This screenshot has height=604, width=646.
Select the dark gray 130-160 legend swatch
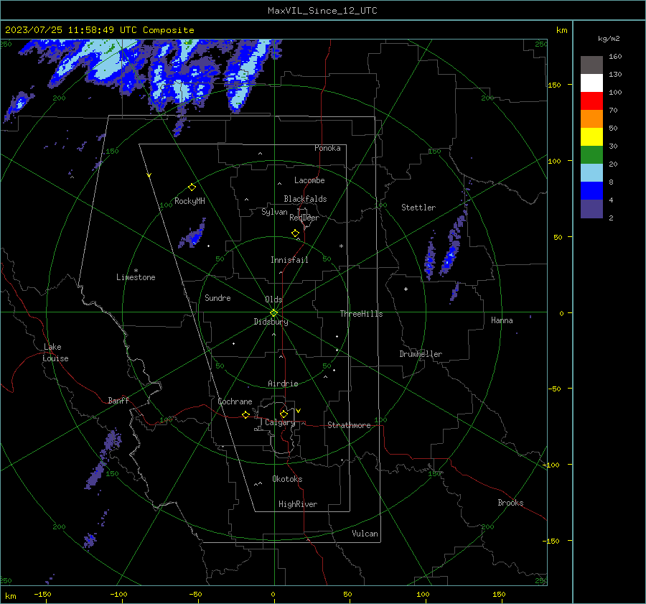pos(591,65)
